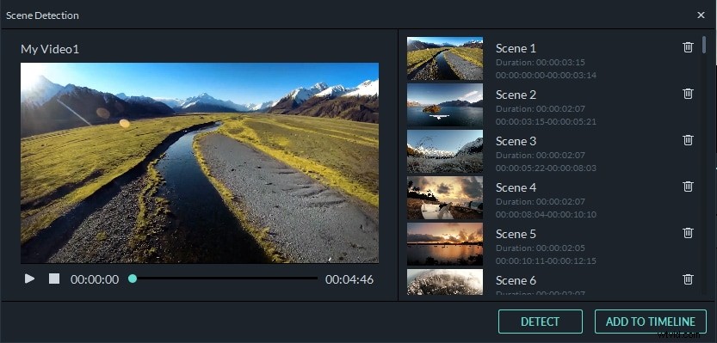717x343 pixels.
Task: Click the ADD TO TIMELINE button
Action: 650,322
